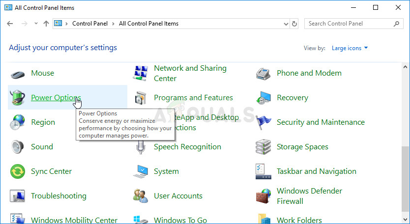The height and width of the screenshot is (224, 410).
Task: Open the Network and Sharing Center icon
Action: (141, 73)
